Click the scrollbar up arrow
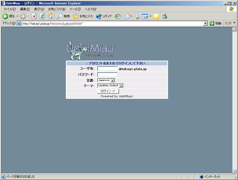Screen dimensions: 238x180 tap(234, 29)
